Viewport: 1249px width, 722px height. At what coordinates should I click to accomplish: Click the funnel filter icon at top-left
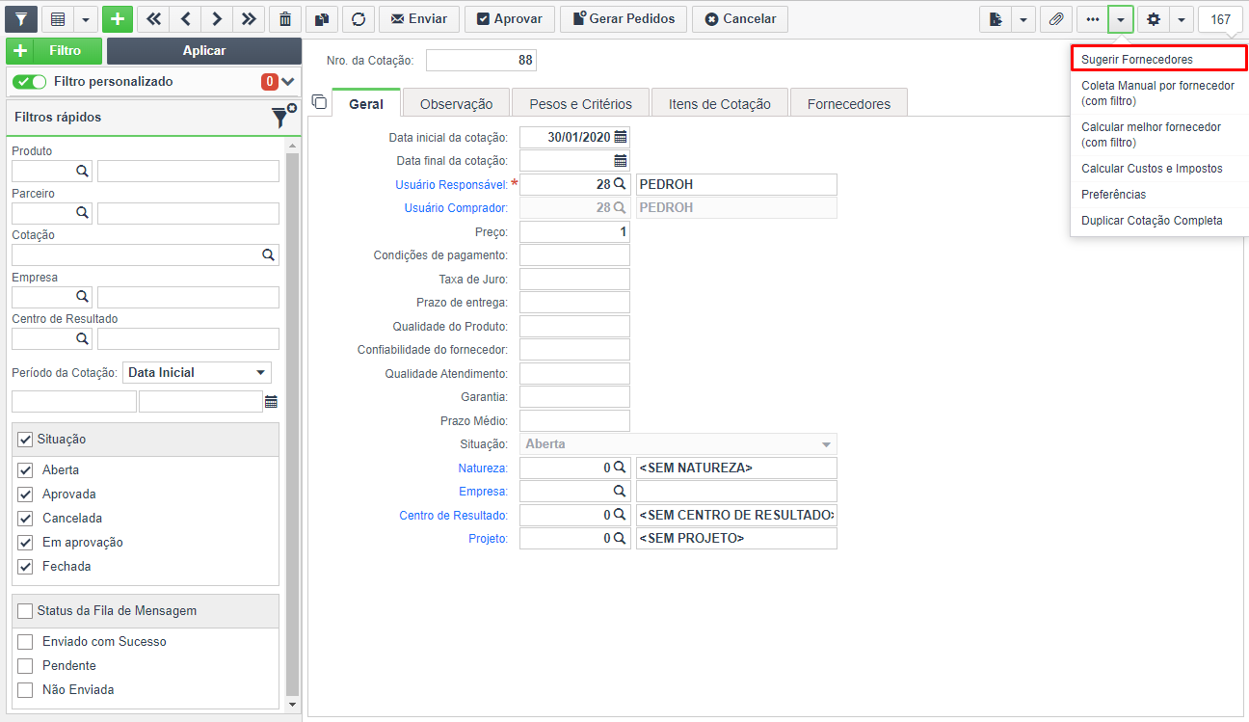21,19
